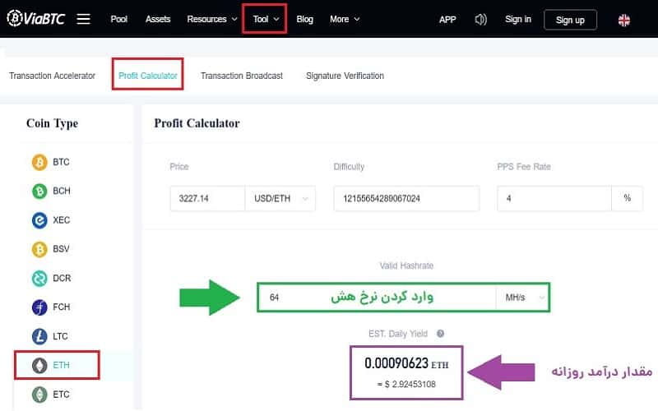Viewport: 658px width, 411px height.
Task: Click the Difficulty input field
Action: tap(406, 198)
